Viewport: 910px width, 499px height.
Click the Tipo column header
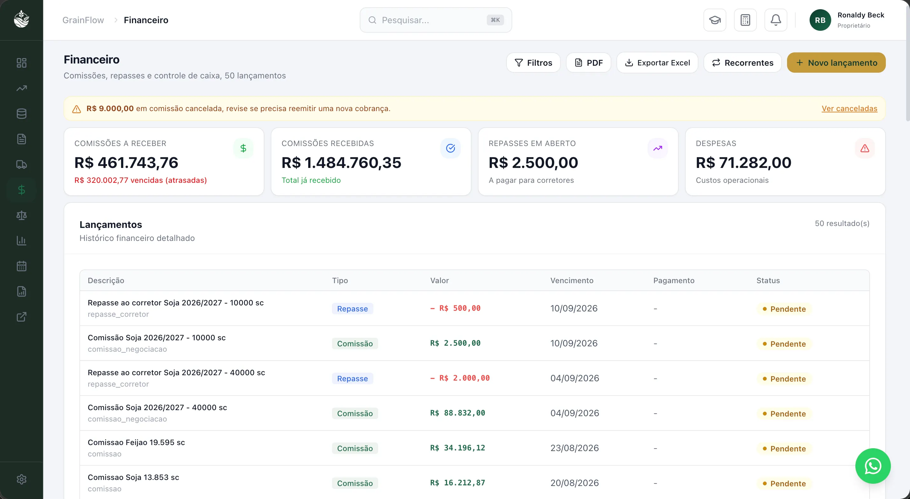tap(340, 281)
